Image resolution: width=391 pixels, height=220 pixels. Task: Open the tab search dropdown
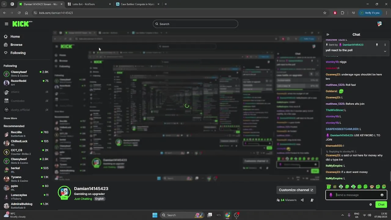(4, 4)
